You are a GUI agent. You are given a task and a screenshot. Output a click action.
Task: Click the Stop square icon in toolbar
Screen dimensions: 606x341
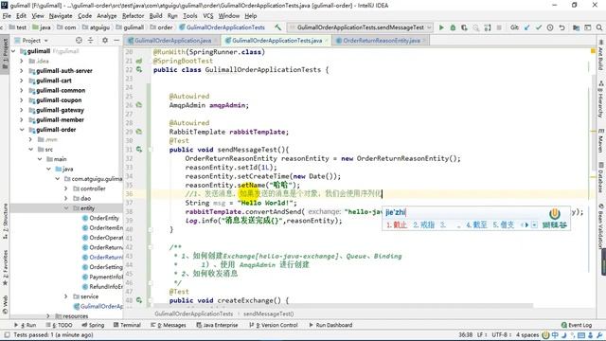pyautogui.click(x=499, y=27)
